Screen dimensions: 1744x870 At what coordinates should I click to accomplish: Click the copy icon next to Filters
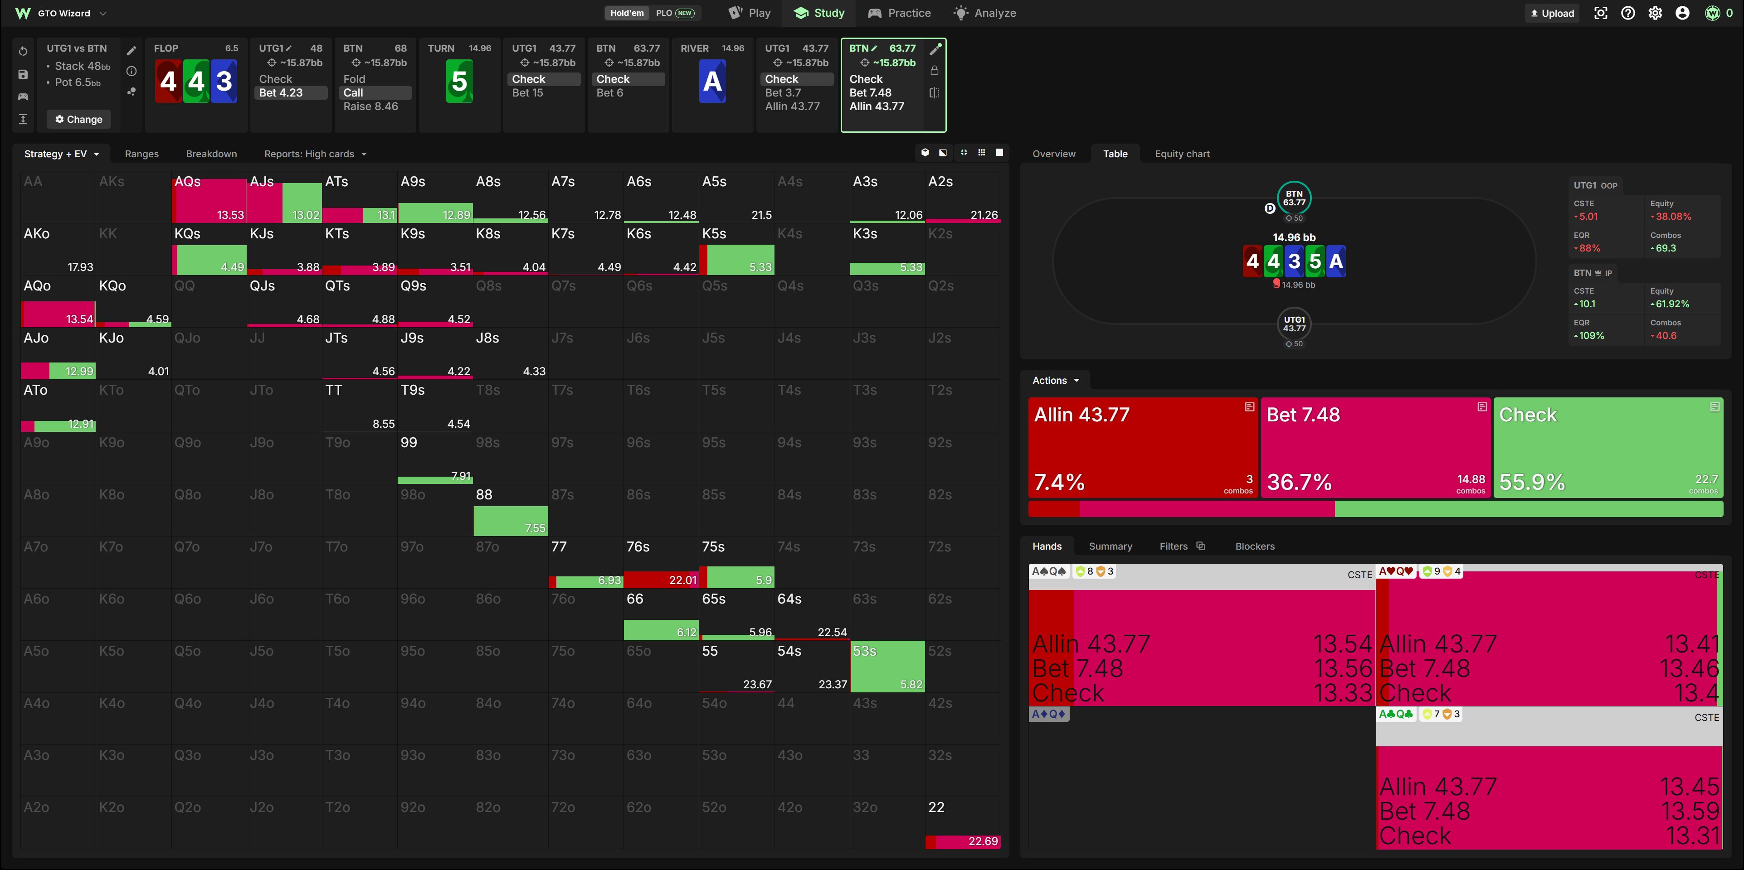[x=1200, y=546]
